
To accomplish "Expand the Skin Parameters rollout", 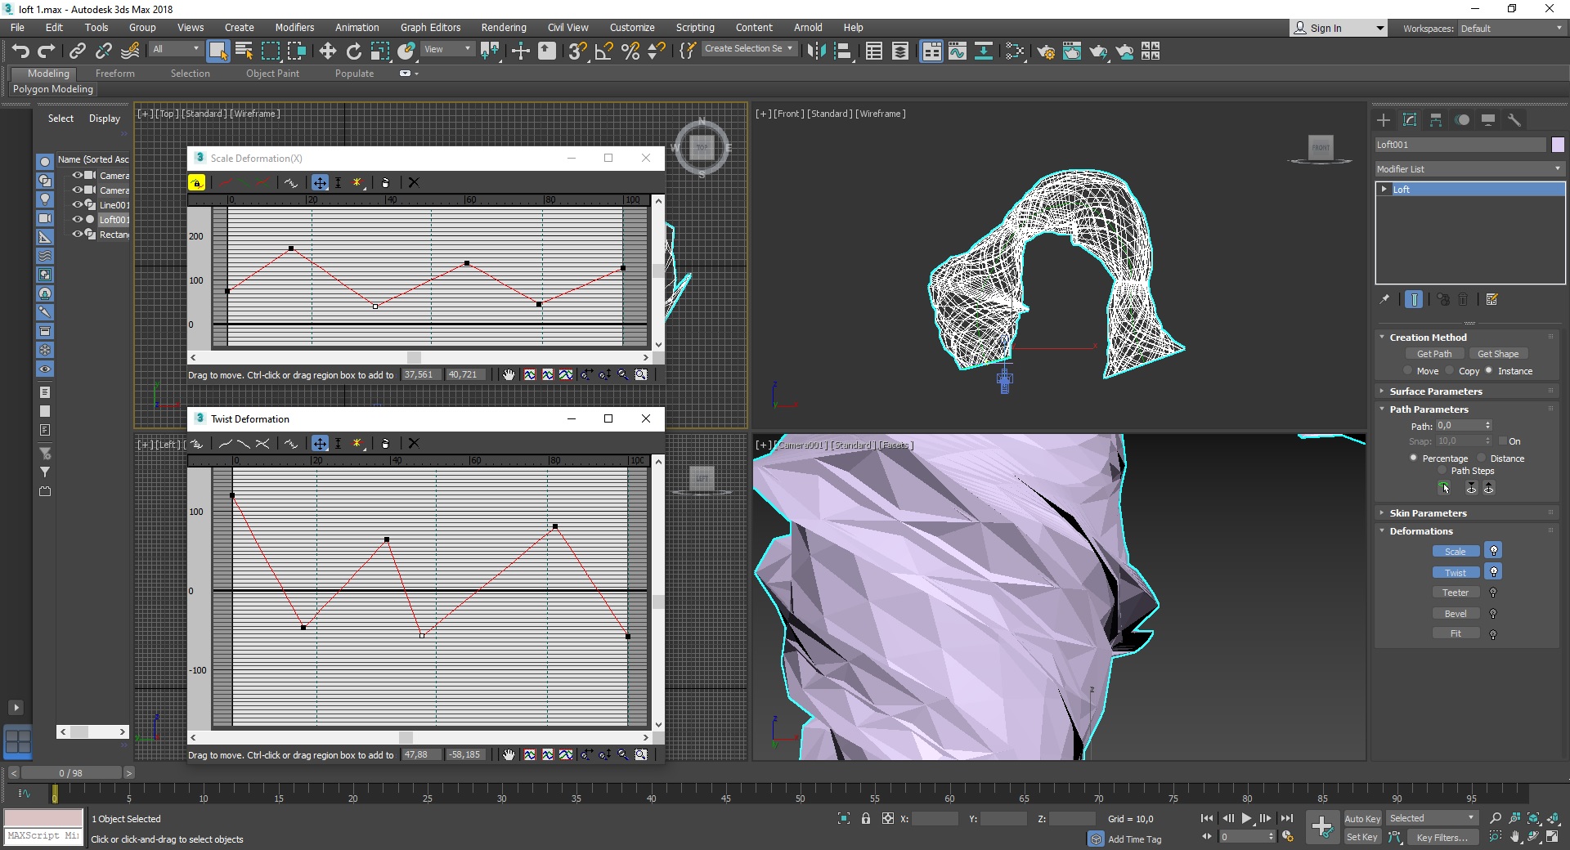I will 1428,513.
